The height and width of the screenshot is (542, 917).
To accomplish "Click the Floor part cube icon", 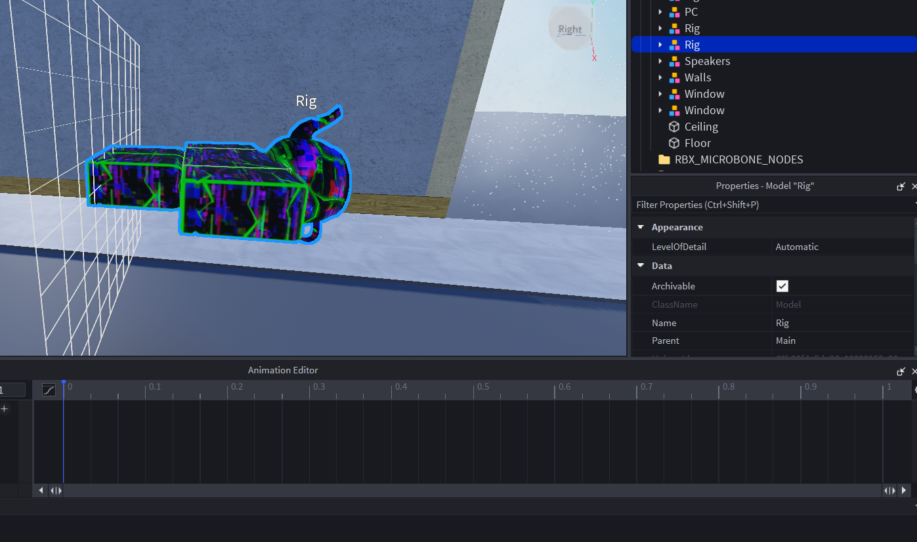I will (673, 143).
